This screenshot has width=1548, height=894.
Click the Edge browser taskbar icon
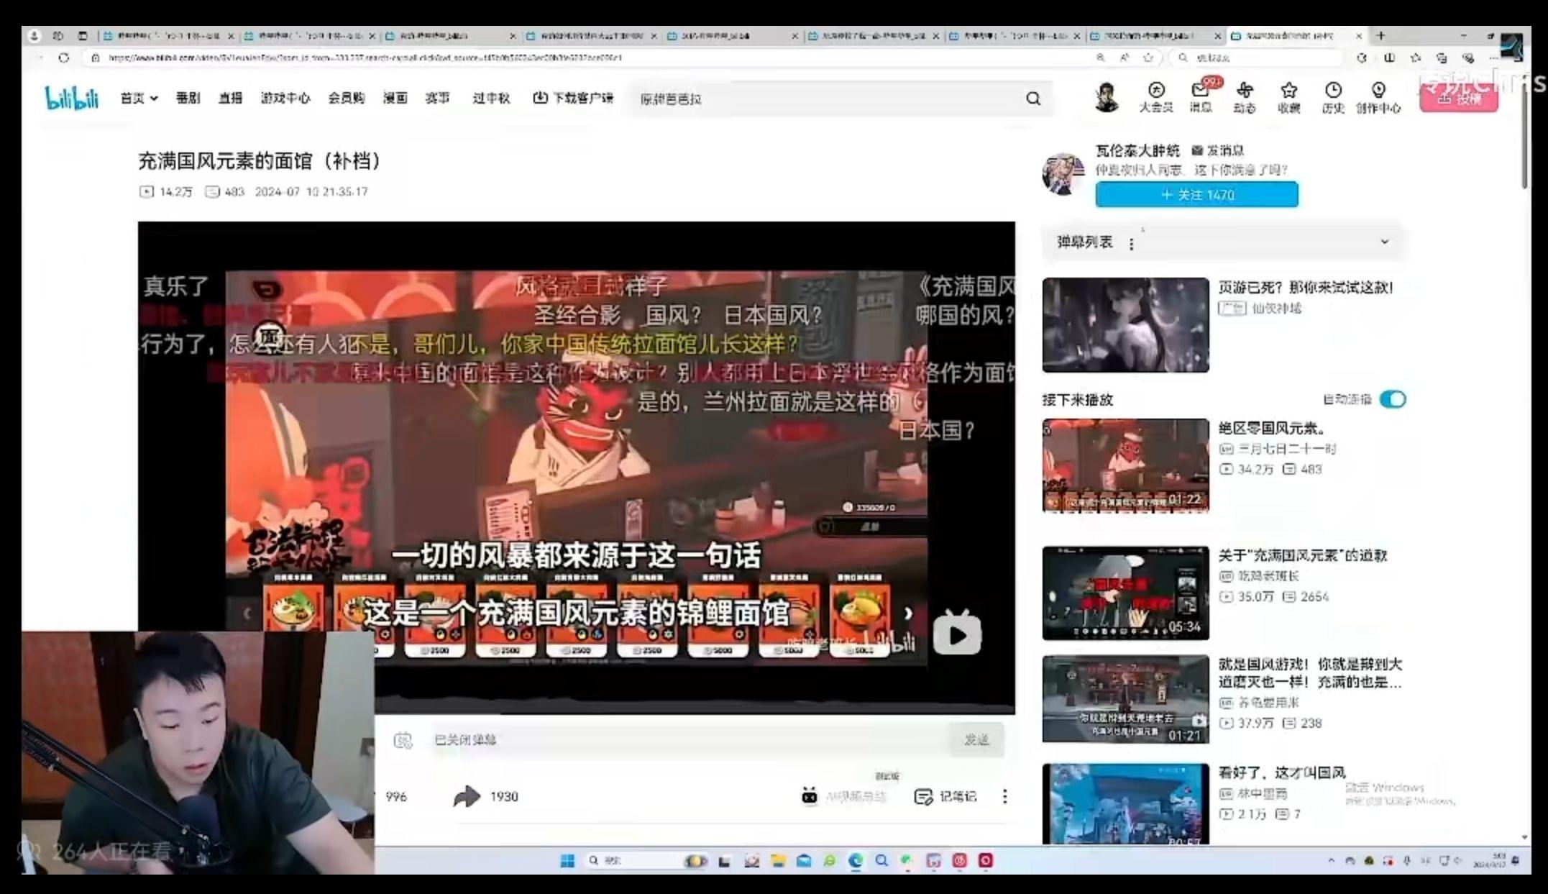856,860
